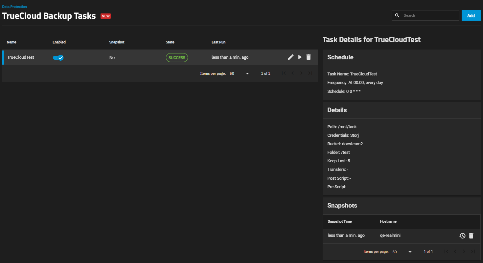Click the Add button
This screenshot has height=263, width=483.
coord(471,15)
